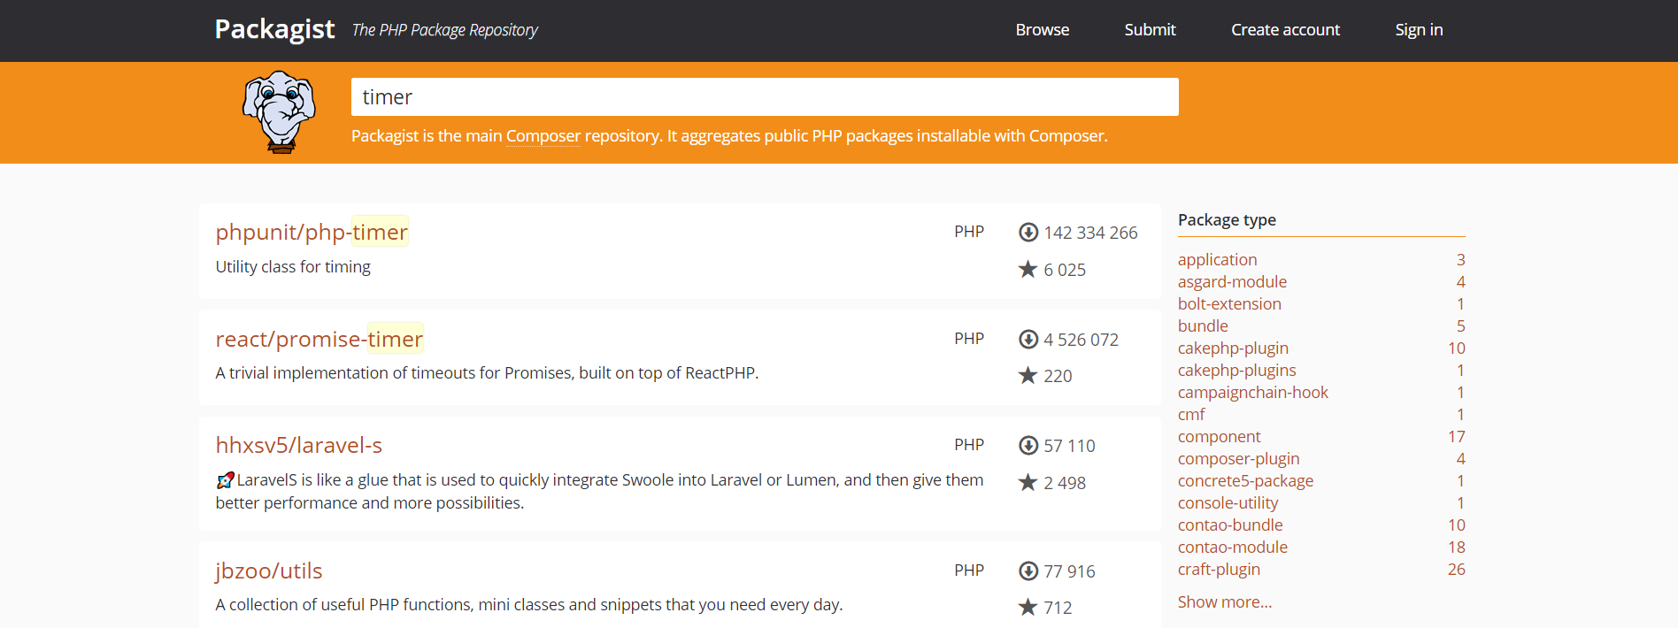Click star icon for phpunit/php-timer

click(1028, 269)
